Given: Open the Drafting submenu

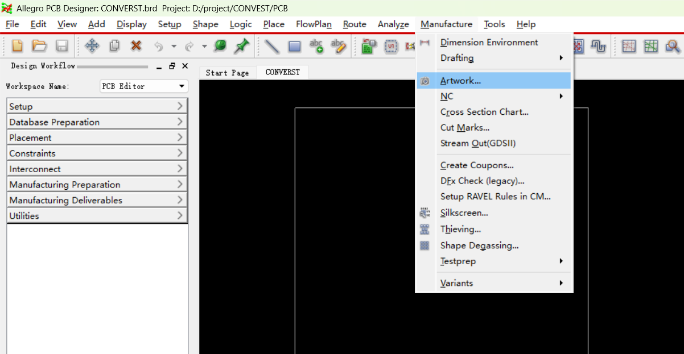Looking at the screenshot, I should pyautogui.click(x=494, y=58).
